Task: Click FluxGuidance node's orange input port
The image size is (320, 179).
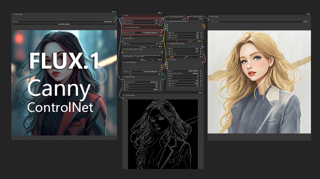Action: [x=122, y=41]
